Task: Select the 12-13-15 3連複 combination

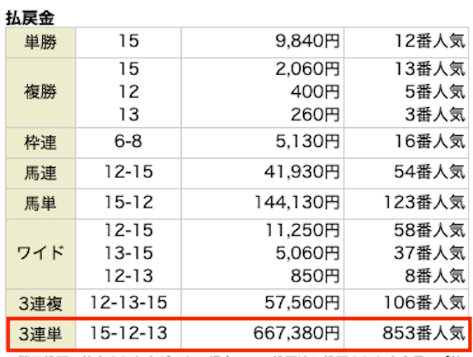Action: [x=128, y=302]
